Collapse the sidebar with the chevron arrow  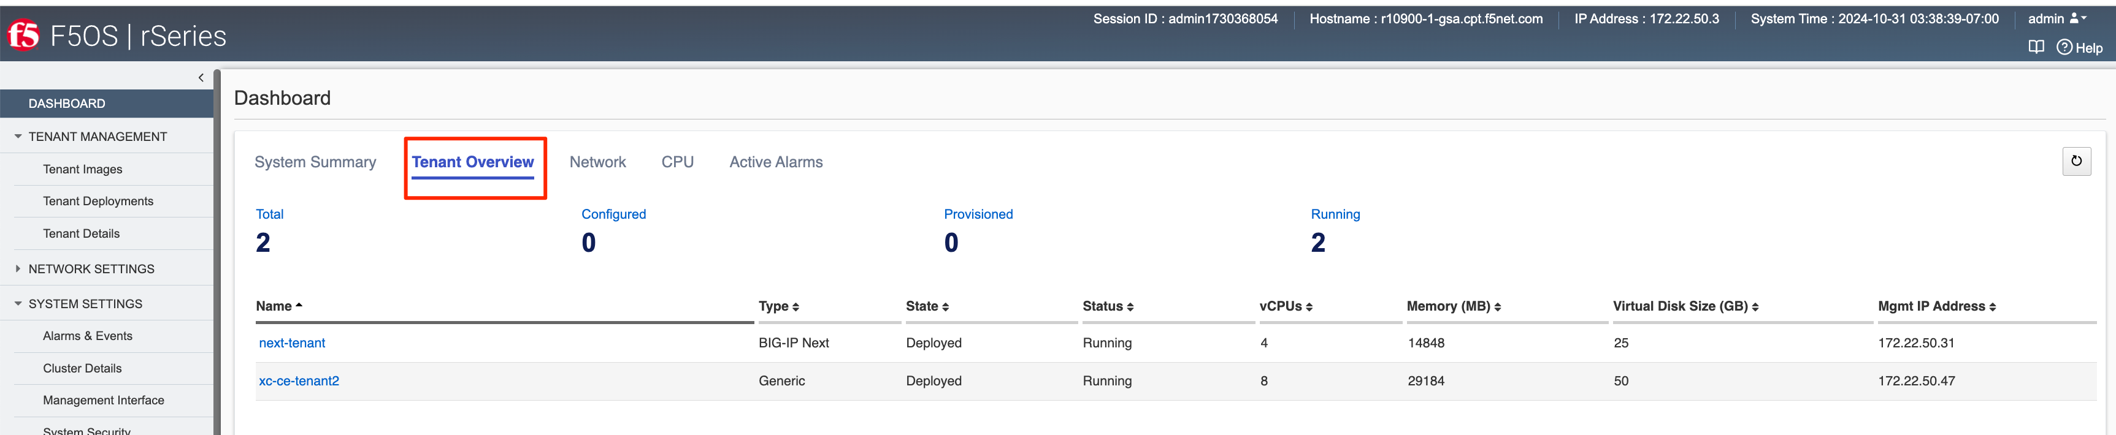click(201, 78)
